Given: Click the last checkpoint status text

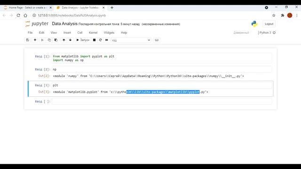Looking at the screenshot, I should pyautogui.click(x=109, y=24).
